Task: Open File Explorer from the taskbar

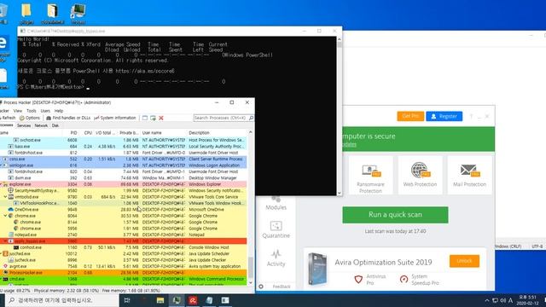Action: click(160, 300)
